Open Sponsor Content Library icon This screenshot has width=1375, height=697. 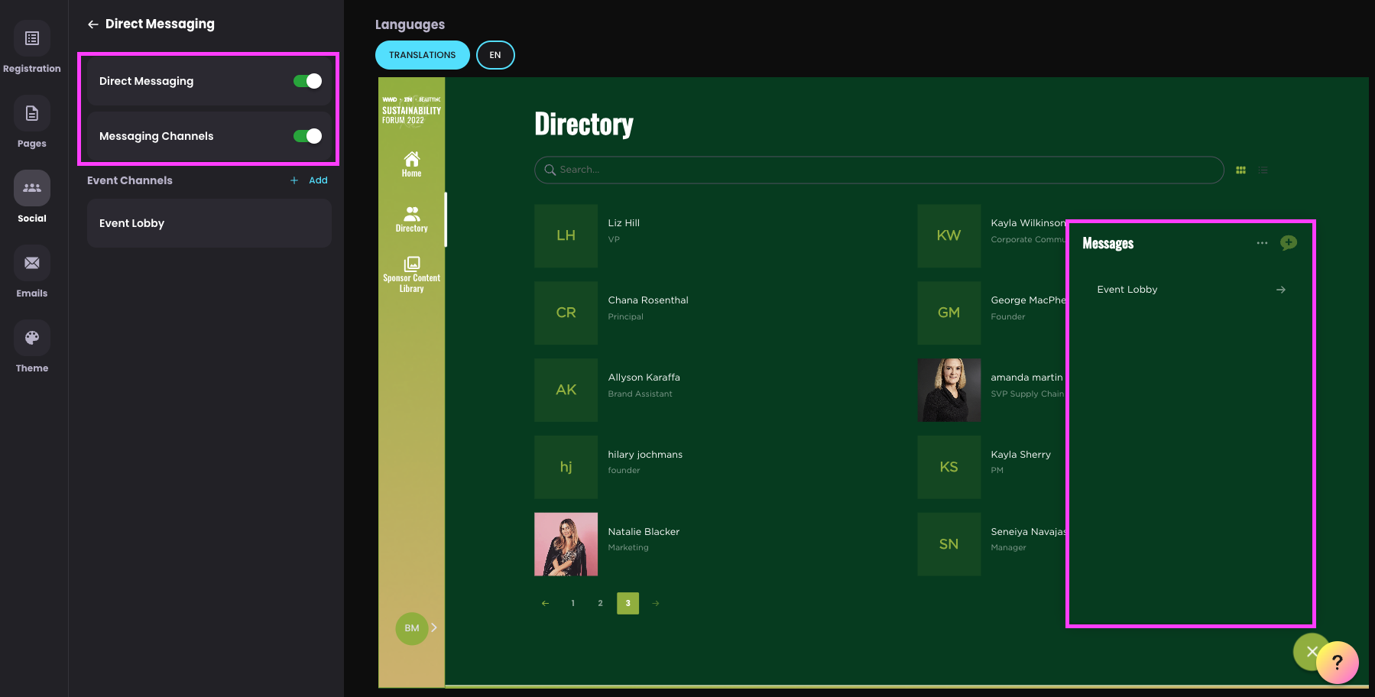pyautogui.click(x=411, y=264)
